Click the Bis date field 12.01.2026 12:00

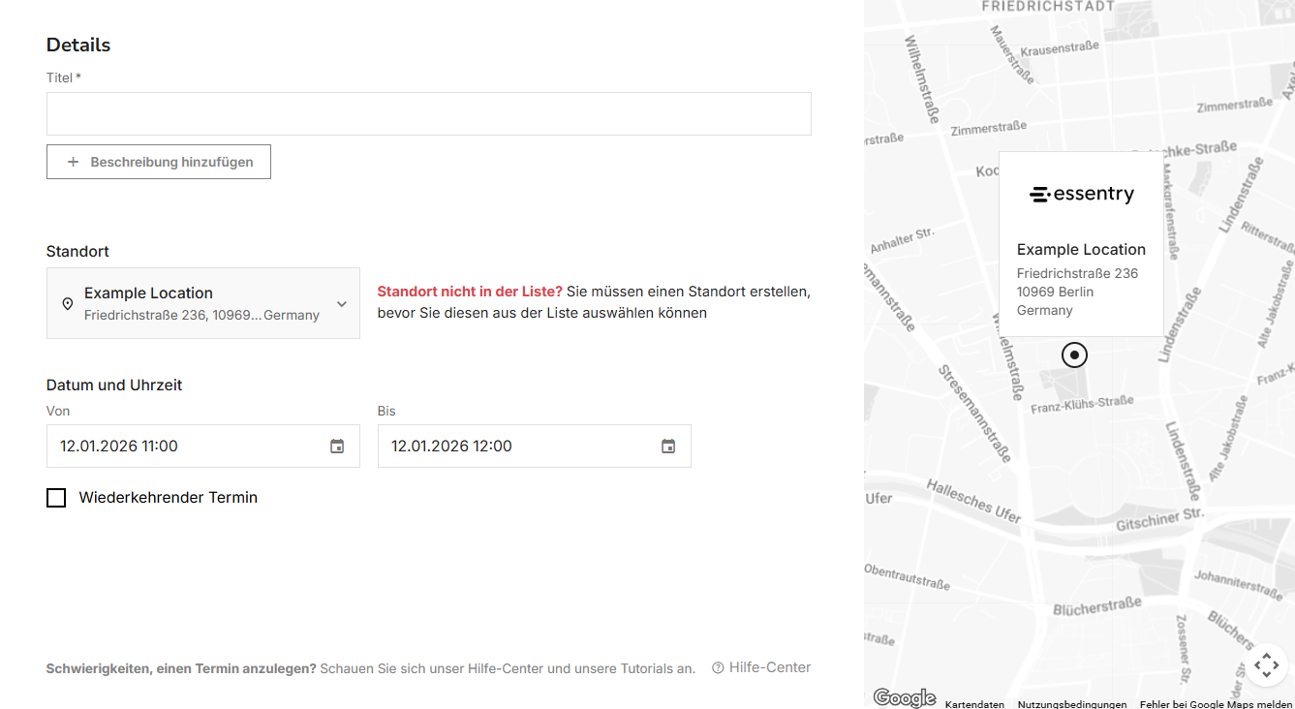(x=535, y=446)
